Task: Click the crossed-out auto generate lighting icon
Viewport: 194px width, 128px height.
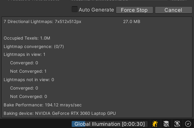Action: coord(177,124)
